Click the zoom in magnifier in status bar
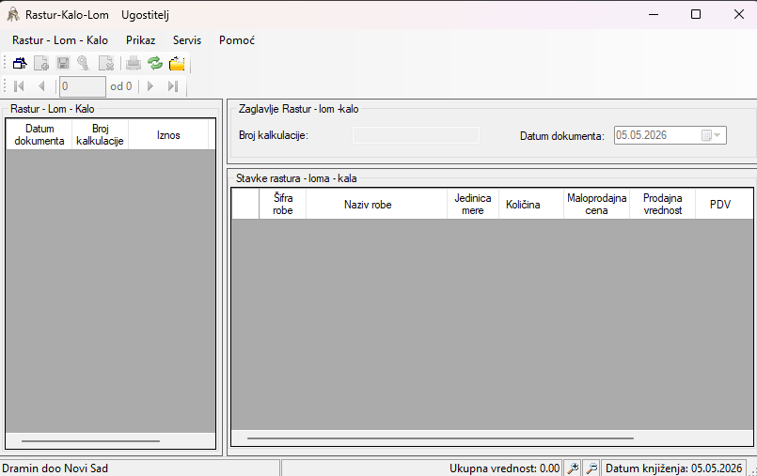Viewport: 757px width, 476px height. point(573,468)
